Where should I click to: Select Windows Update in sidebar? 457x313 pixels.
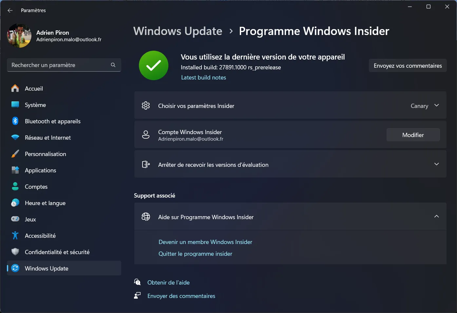pyautogui.click(x=64, y=268)
